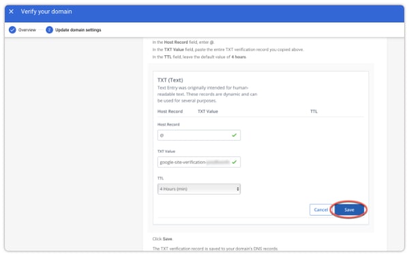The height and width of the screenshot is (256, 409).
Task: Click the Overview step checkmark icon
Action: pos(12,30)
